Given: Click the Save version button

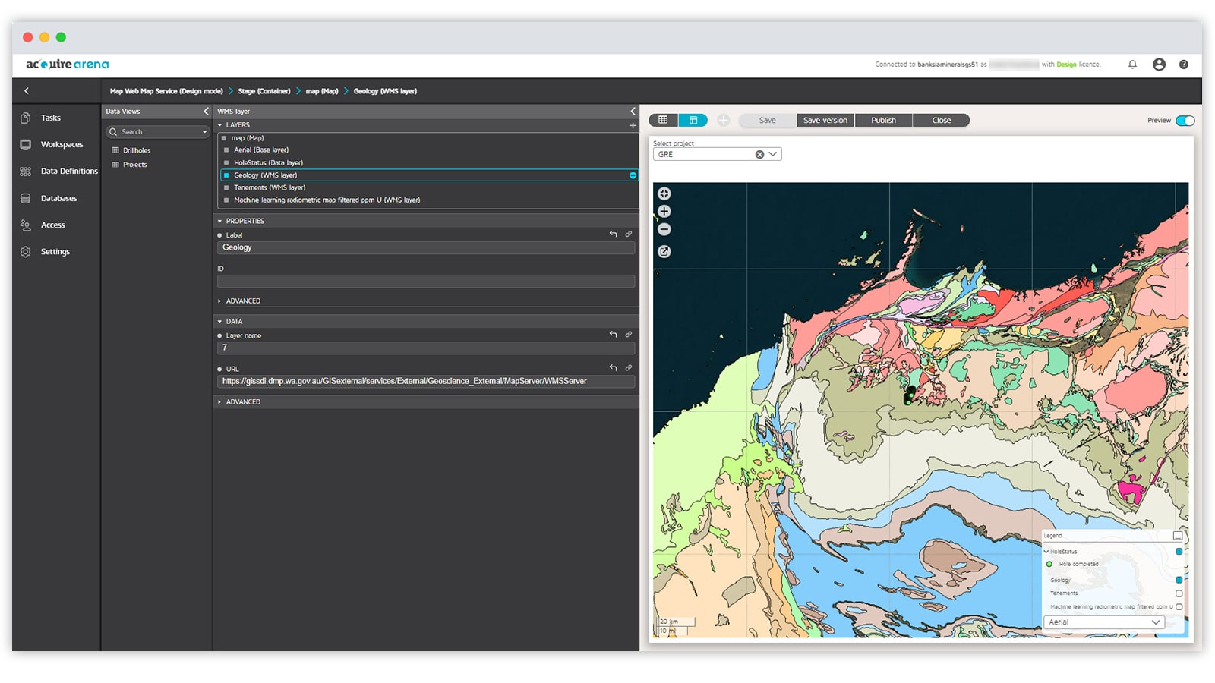Looking at the screenshot, I should [x=825, y=120].
